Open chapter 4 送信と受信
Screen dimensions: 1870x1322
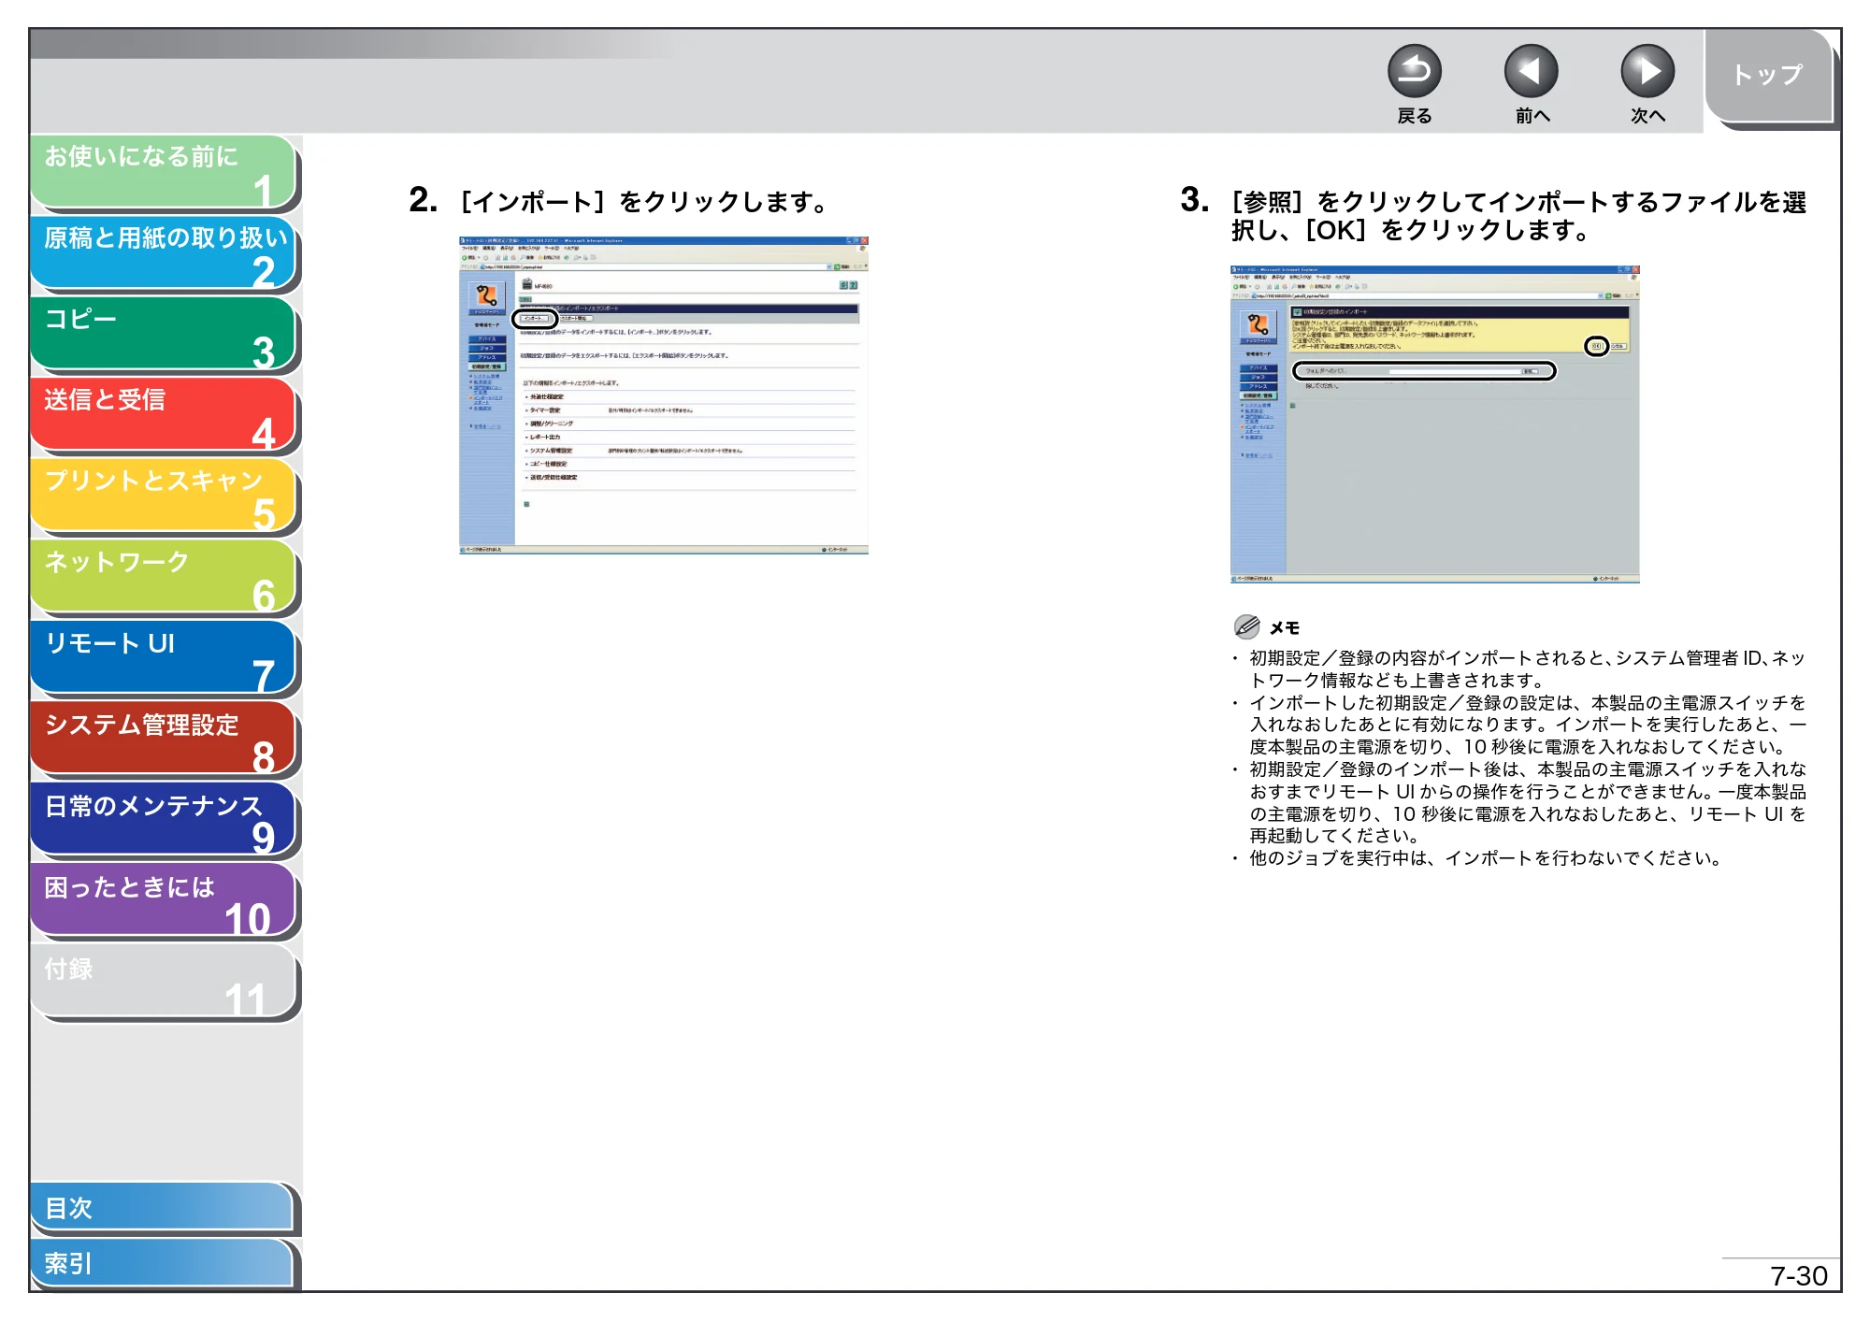tap(164, 415)
